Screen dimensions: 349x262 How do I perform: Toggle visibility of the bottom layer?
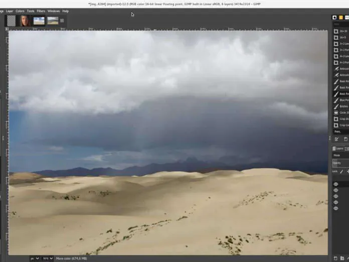pos(336,208)
